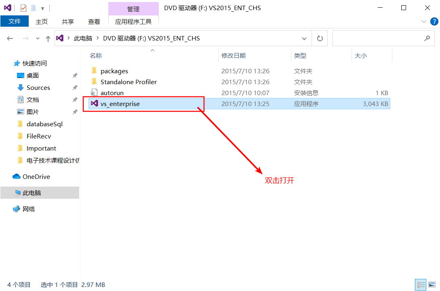Switch to the 查看 ribbon tab
Screen dimensions: 440x291
94,21
